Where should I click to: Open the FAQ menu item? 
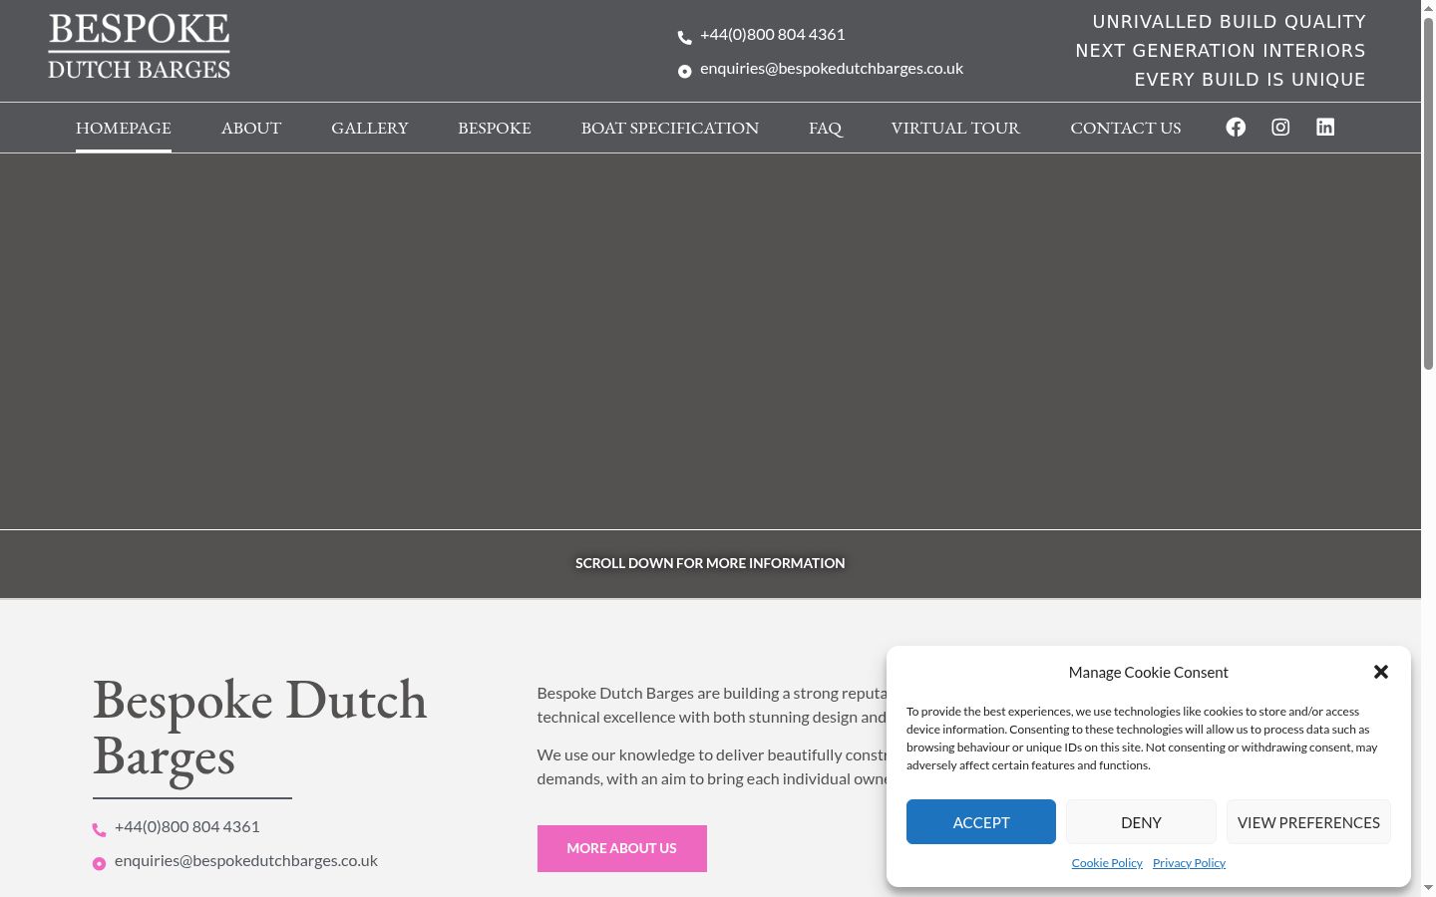click(826, 128)
